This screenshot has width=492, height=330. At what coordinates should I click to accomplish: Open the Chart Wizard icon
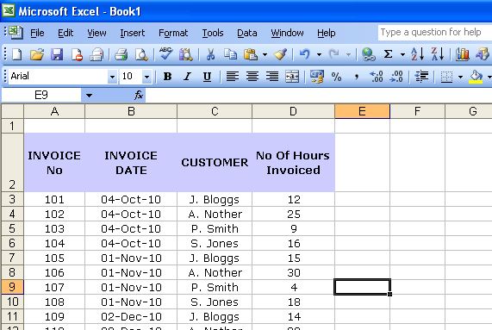[x=462, y=54]
